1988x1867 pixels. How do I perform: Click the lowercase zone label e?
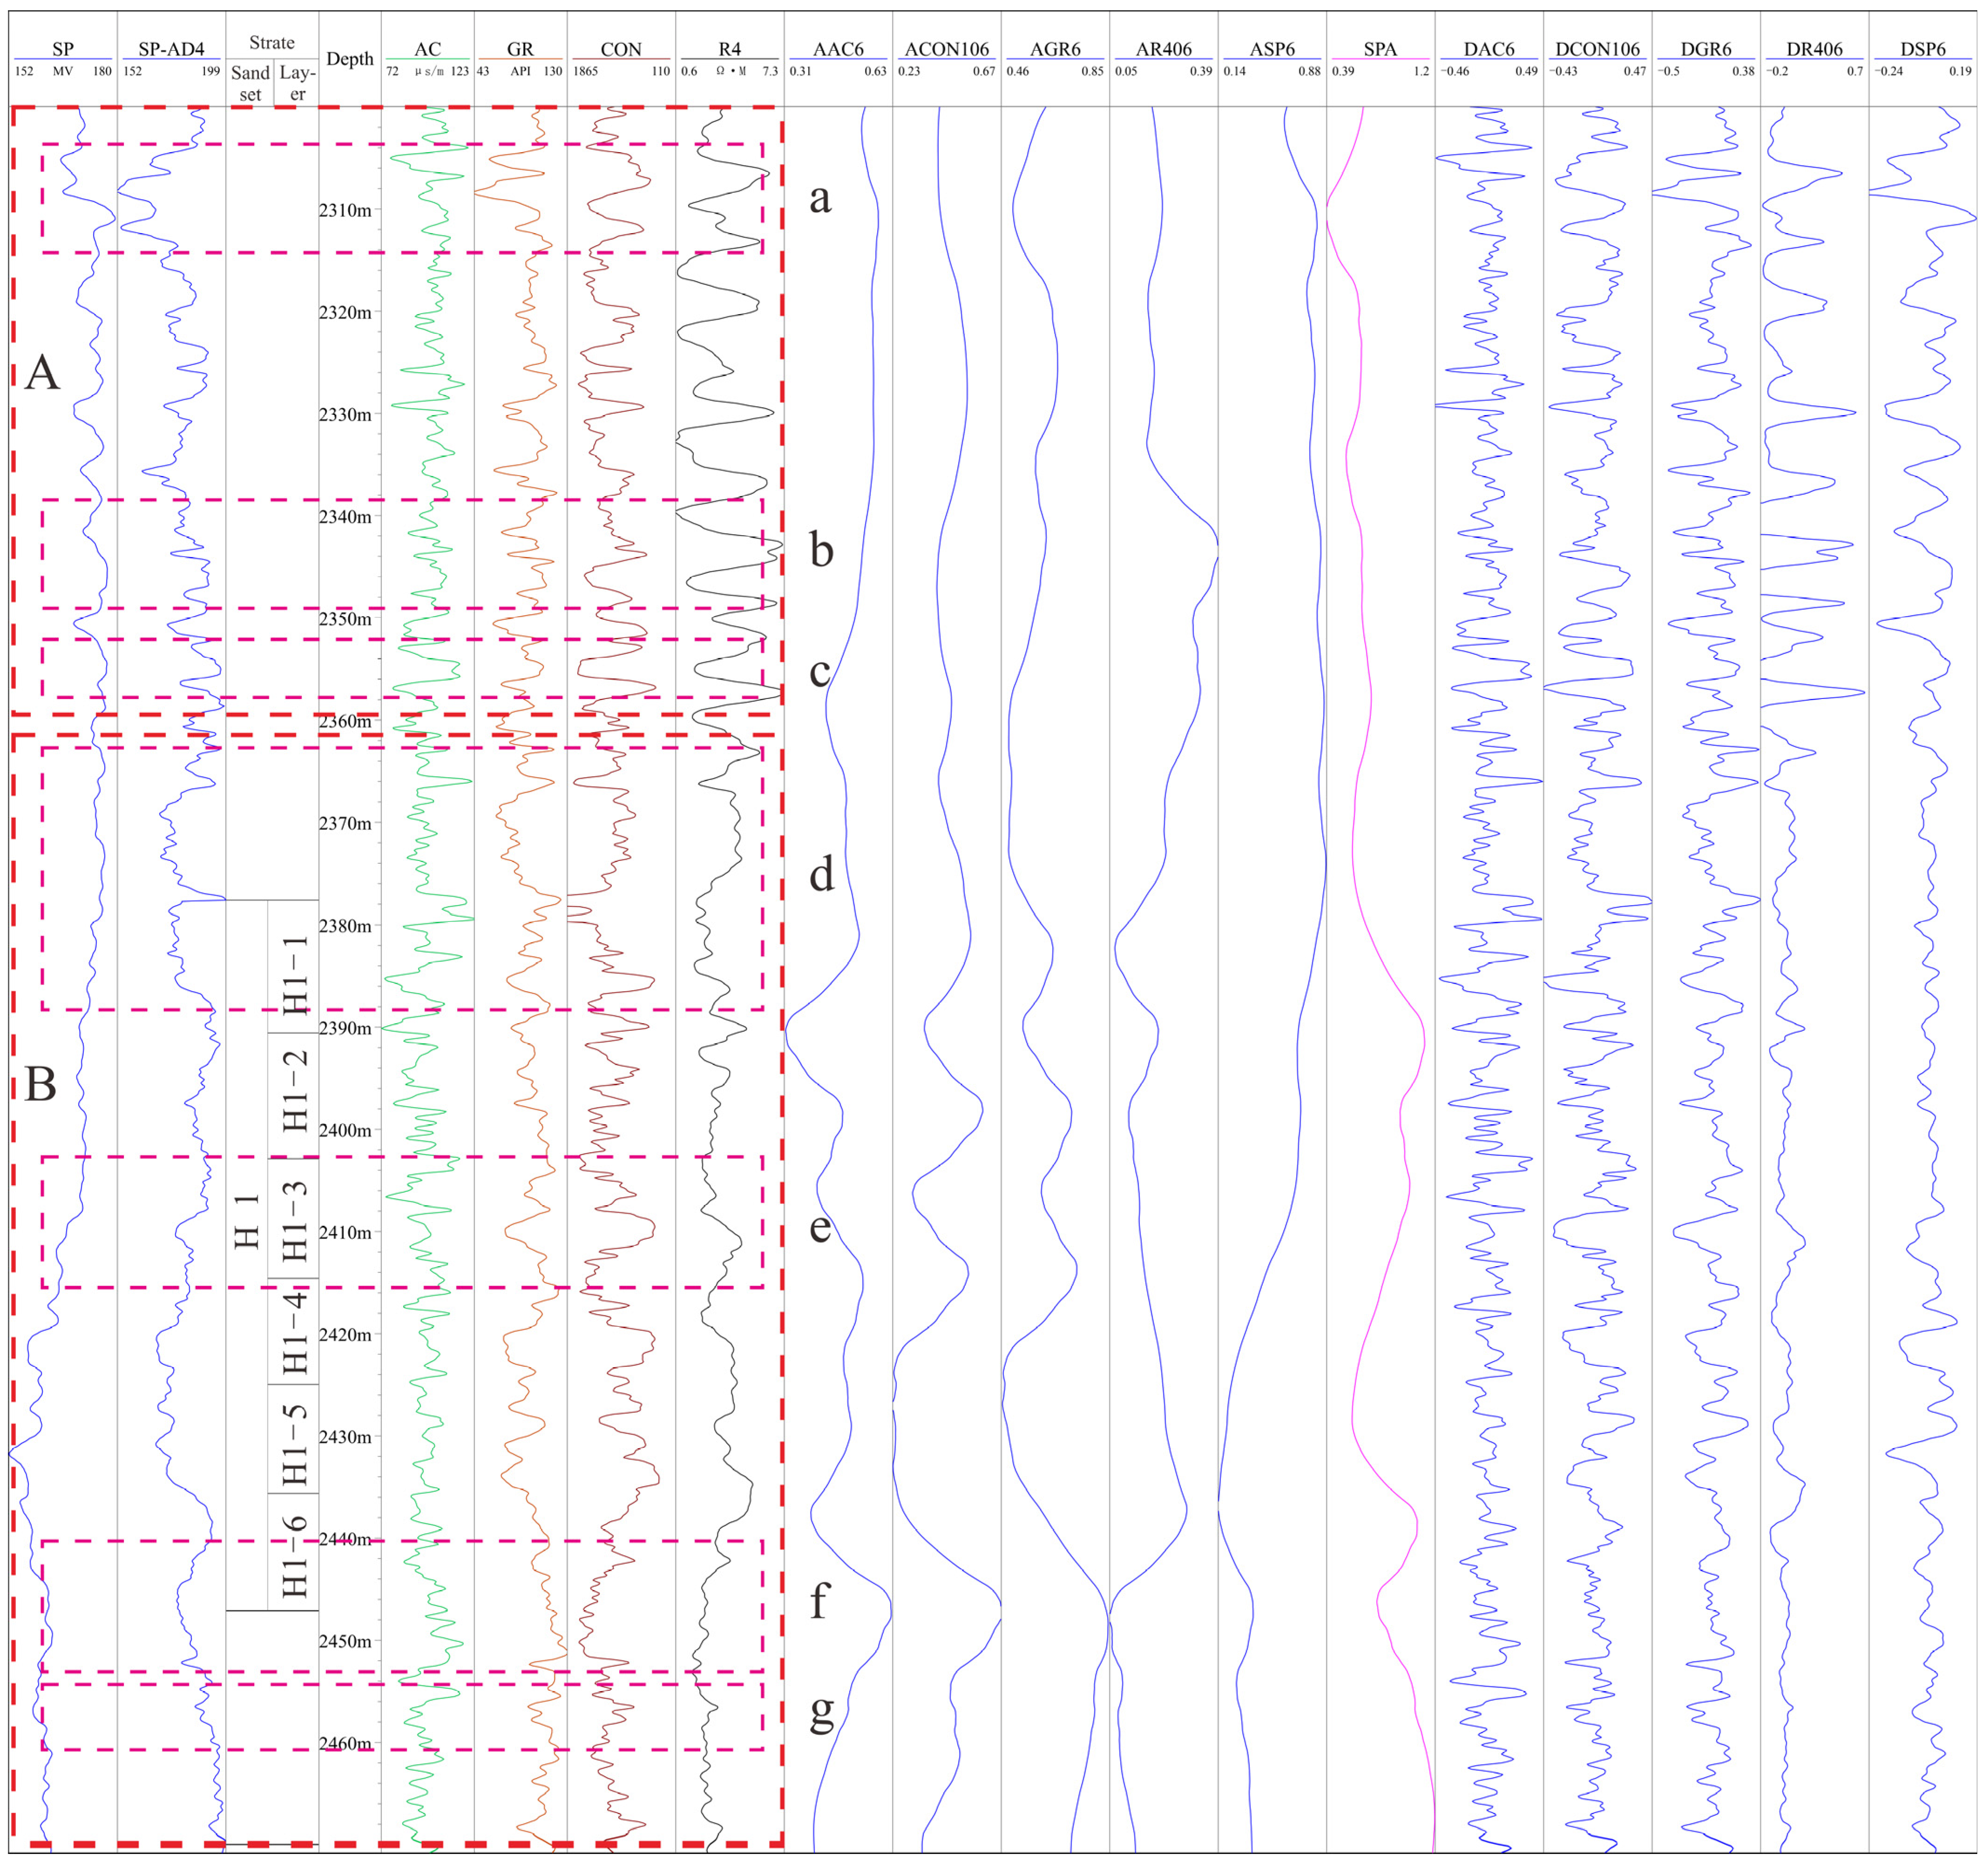click(x=820, y=1229)
